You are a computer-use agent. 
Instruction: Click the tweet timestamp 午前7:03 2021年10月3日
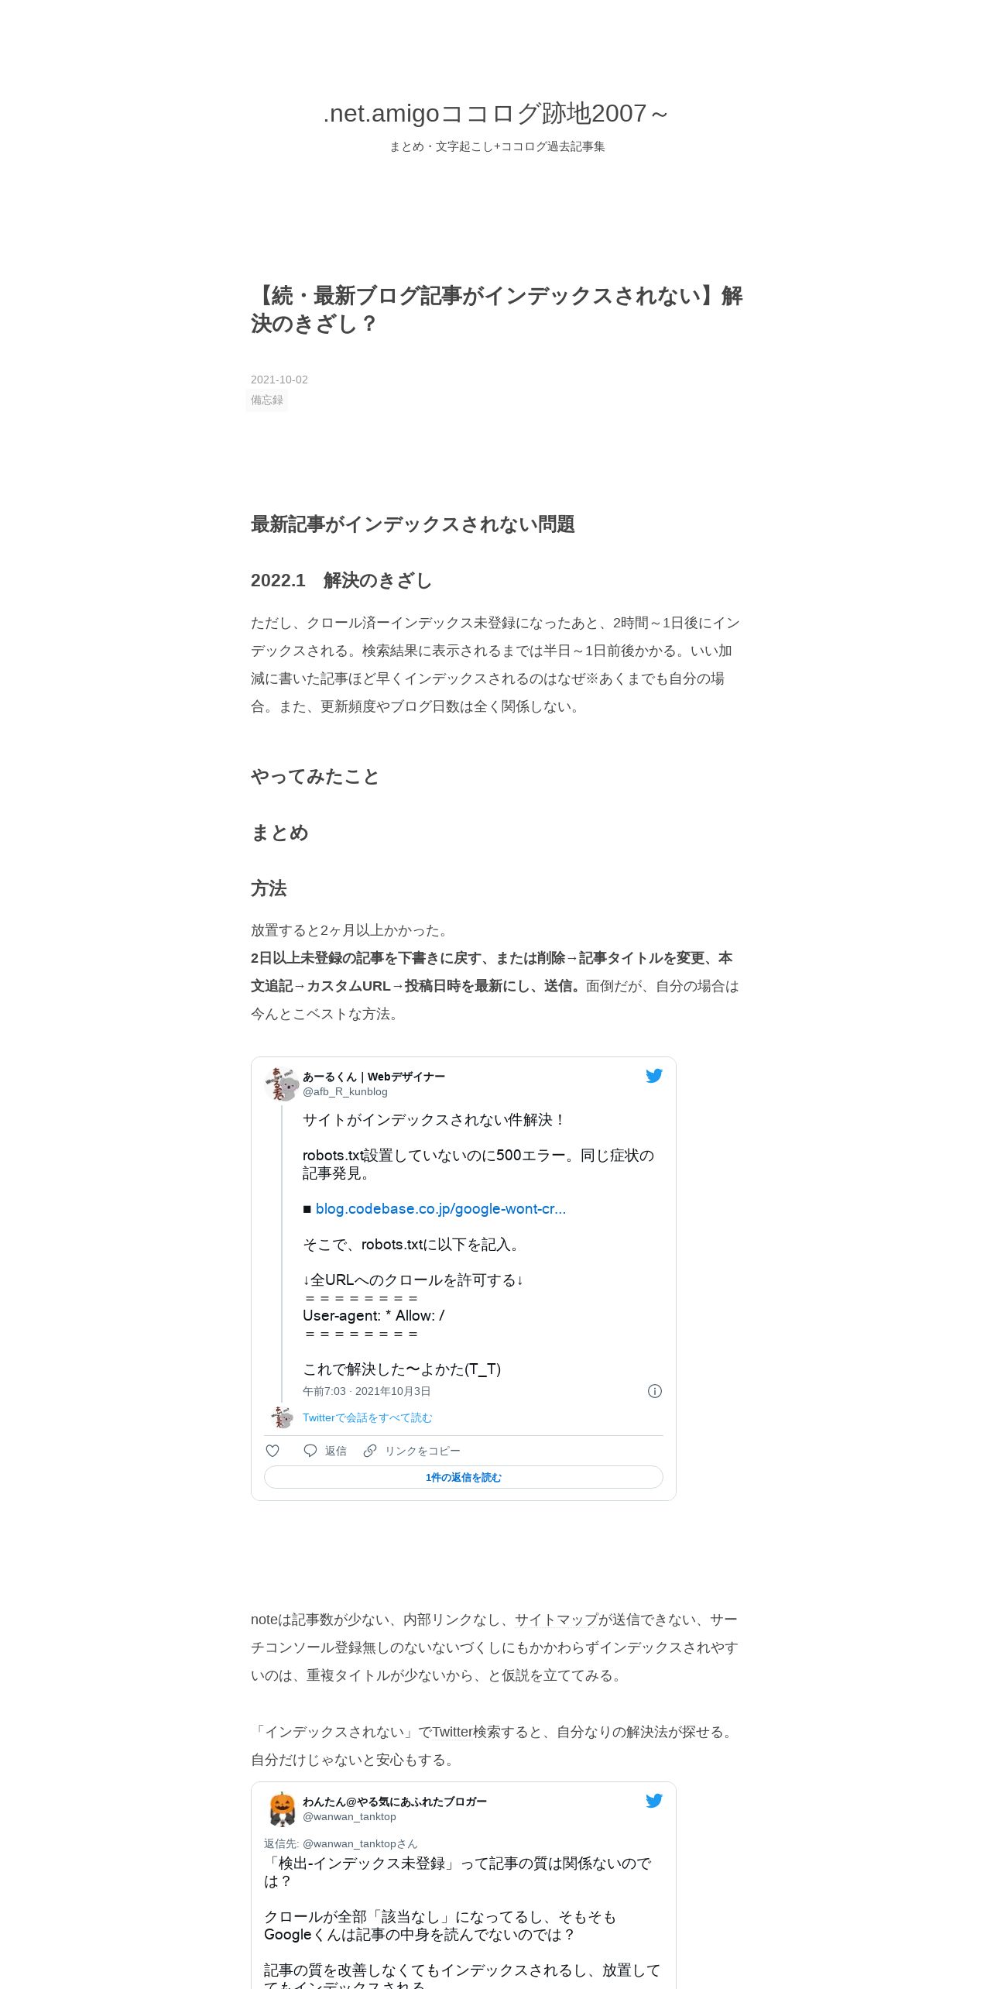coord(367,1391)
